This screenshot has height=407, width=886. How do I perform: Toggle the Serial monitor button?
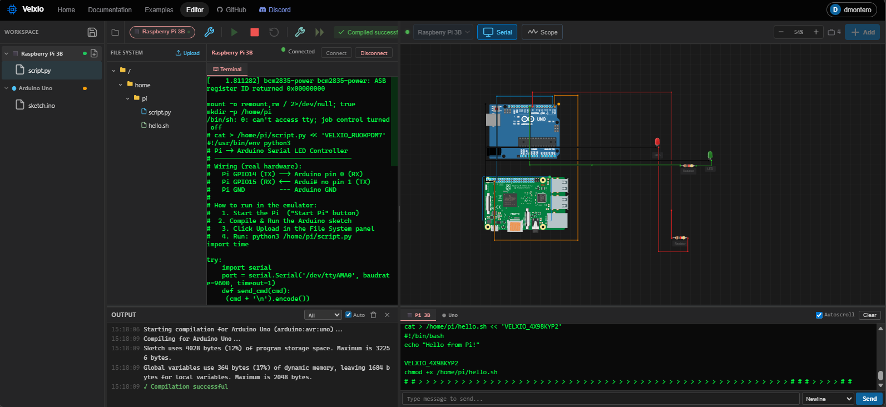[x=498, y=32]
